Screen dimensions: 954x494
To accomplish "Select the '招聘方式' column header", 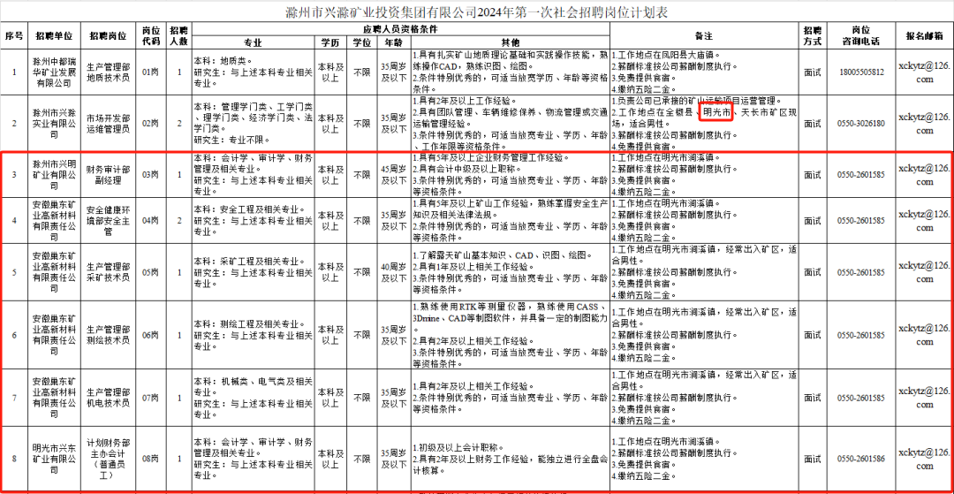I will click(x=812, y=36).
